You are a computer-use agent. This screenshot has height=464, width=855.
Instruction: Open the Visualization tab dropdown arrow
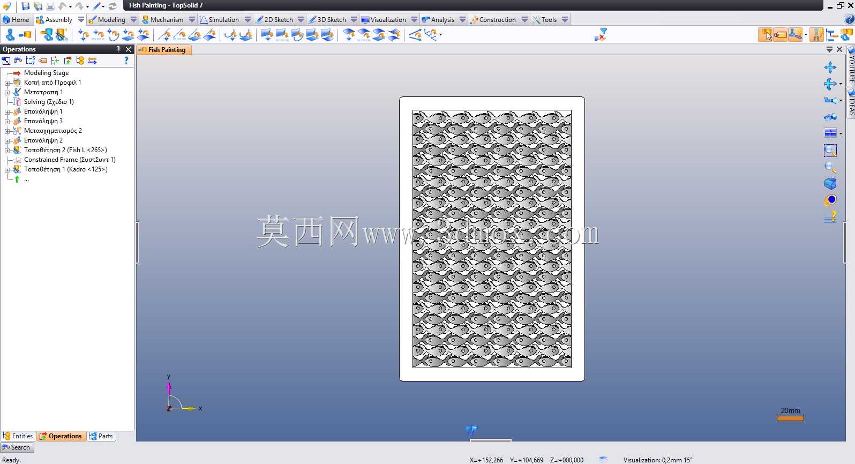coord(414,20)
